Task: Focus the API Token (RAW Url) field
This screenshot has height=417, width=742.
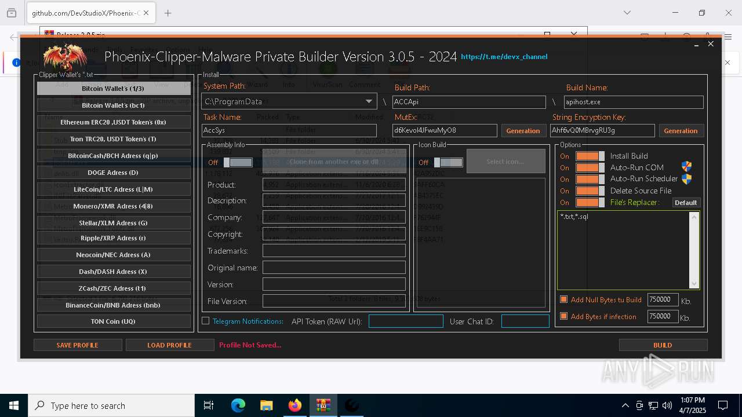Action: [406, 321]
